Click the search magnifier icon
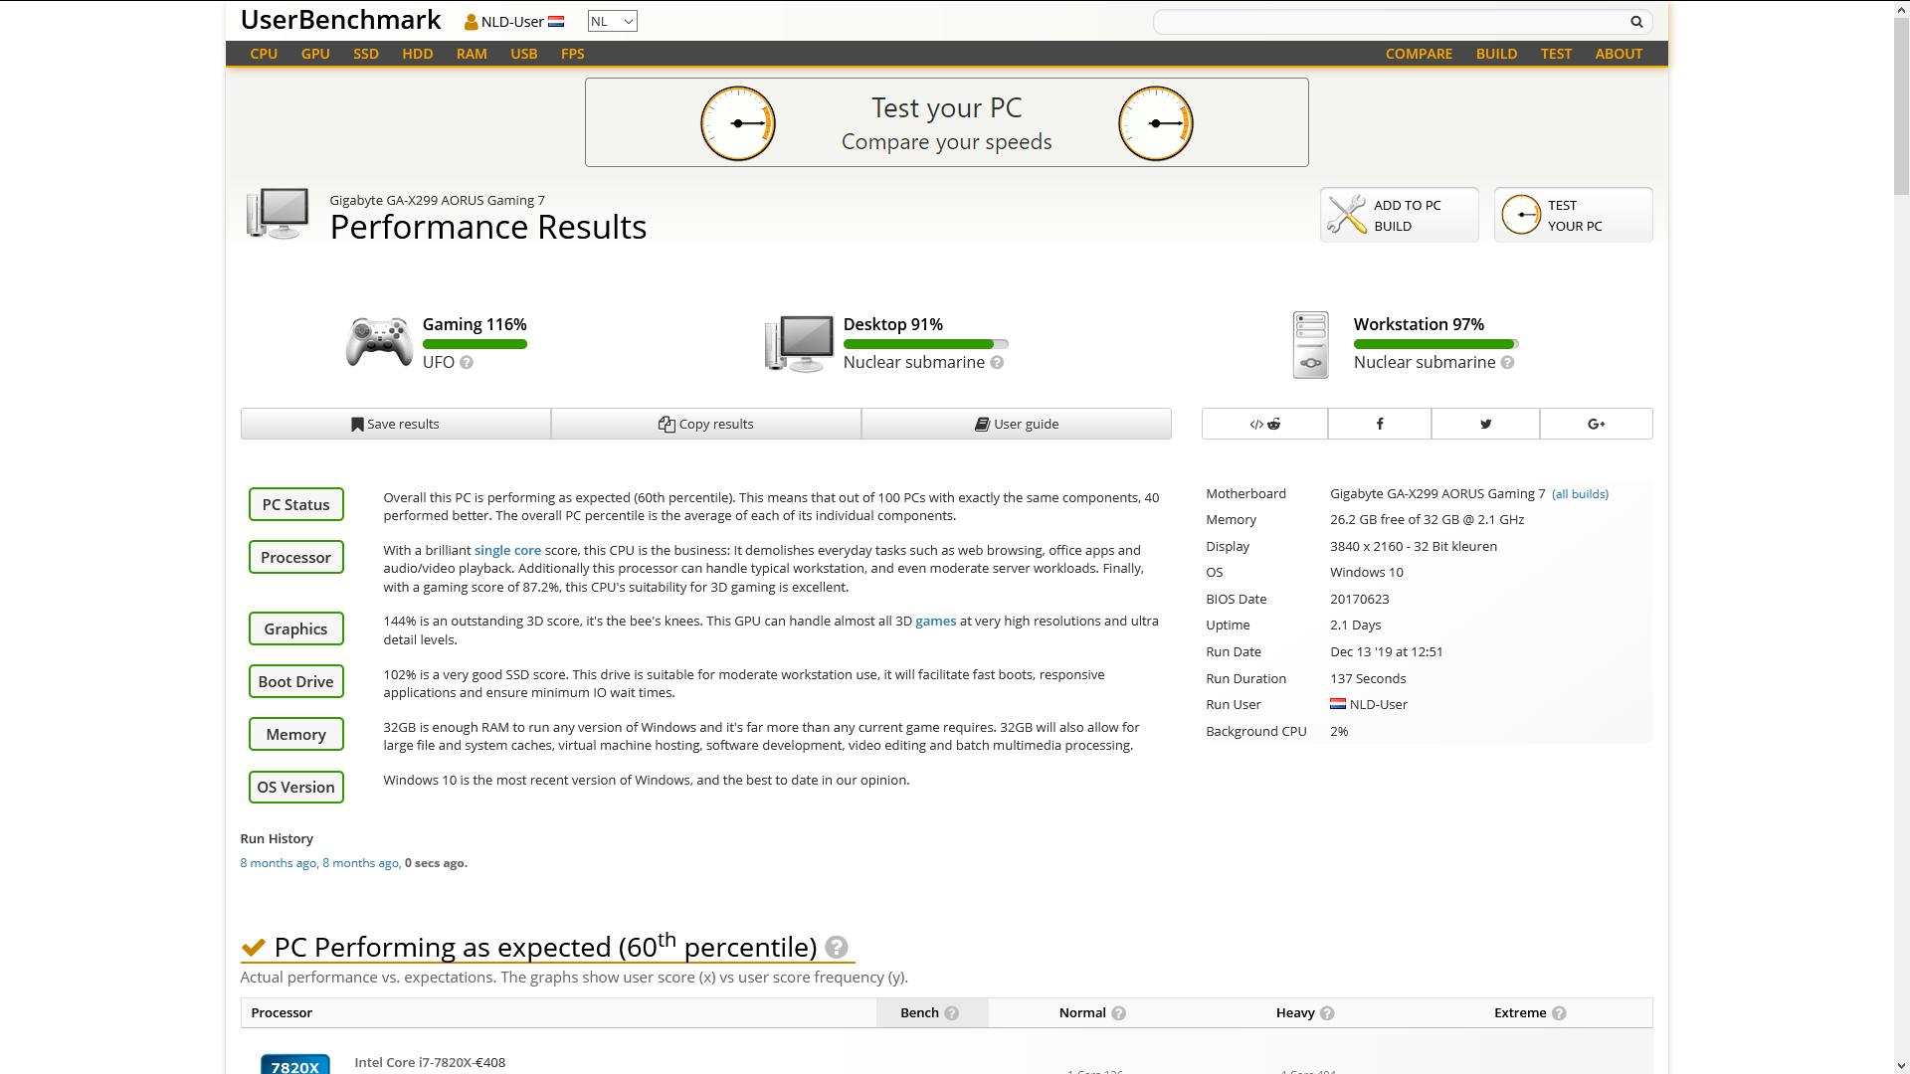1910x1074 pixels. (1635, 21)
